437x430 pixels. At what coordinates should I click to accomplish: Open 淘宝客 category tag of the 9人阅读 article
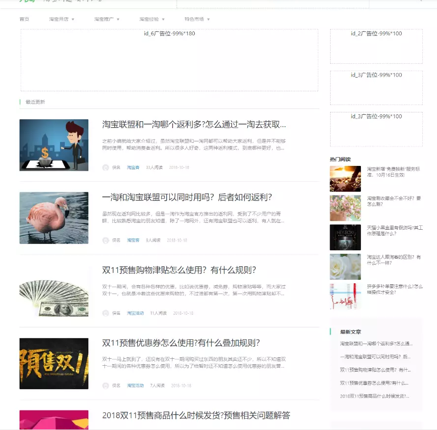[x=133, y=240]
